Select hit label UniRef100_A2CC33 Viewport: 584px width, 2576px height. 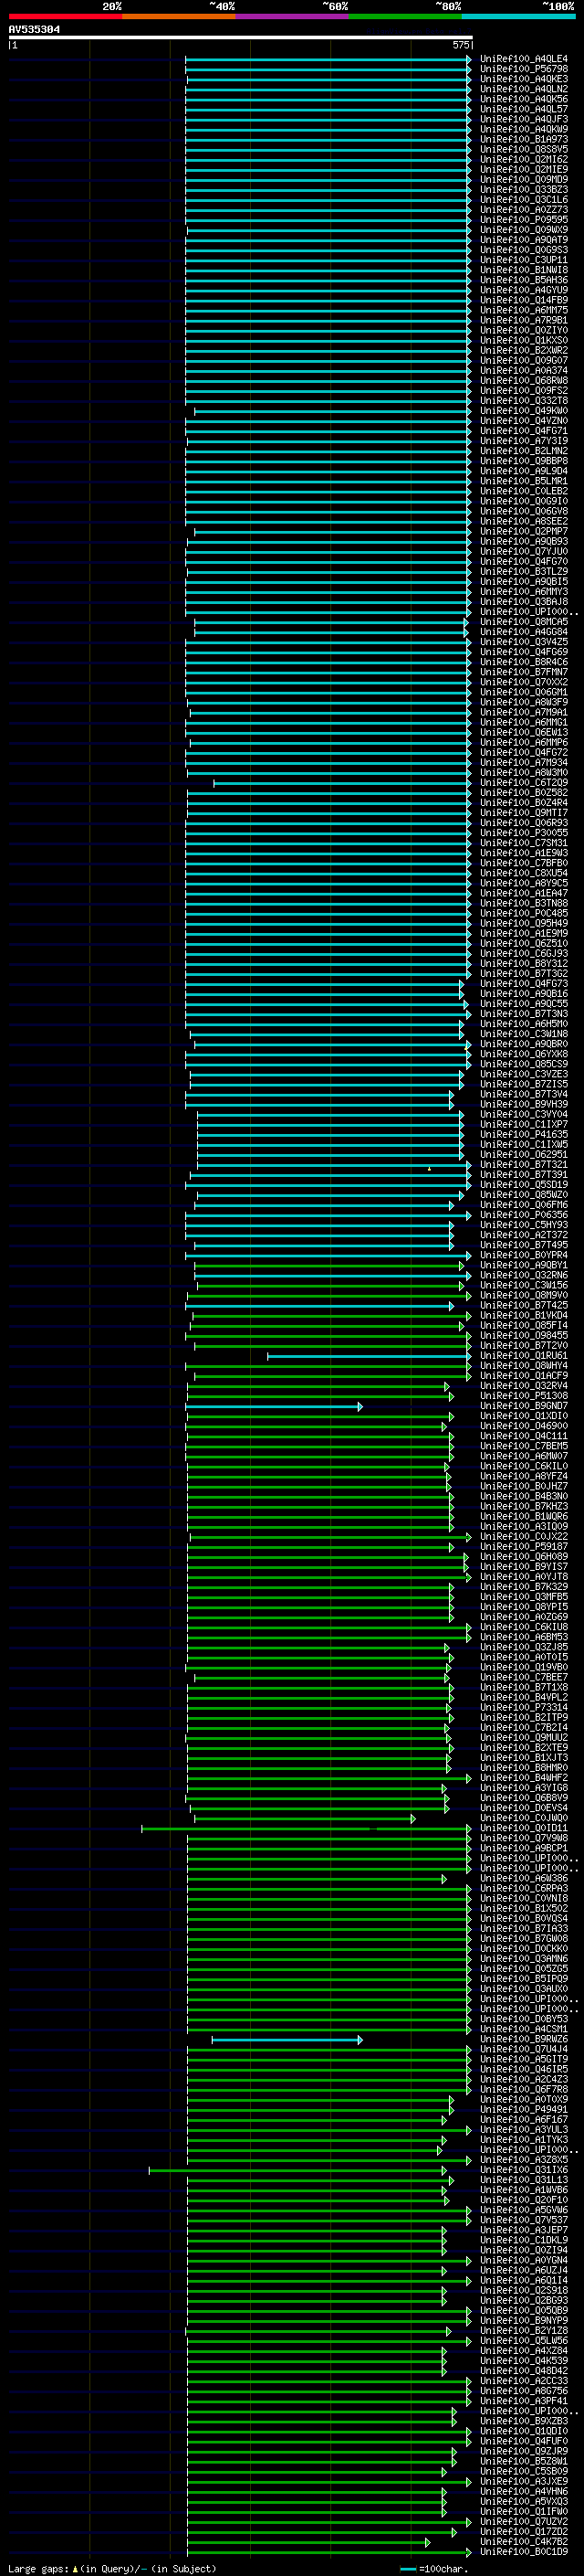(523, 2381)
